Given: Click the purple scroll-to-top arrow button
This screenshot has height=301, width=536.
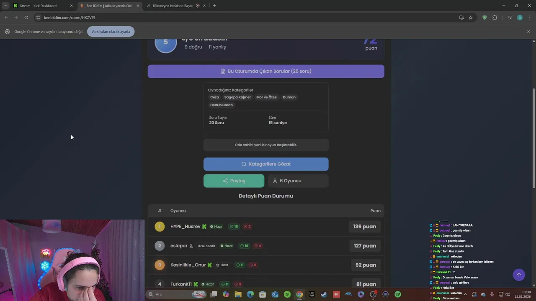Looking at the screenshot, I should point(519,275).
